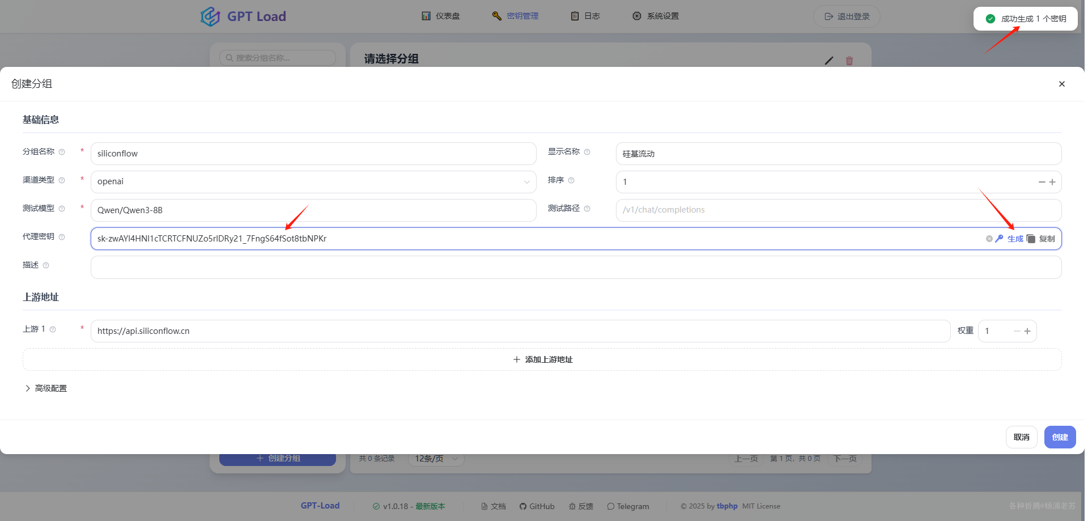Click the 添加上游地址 button

542,359
